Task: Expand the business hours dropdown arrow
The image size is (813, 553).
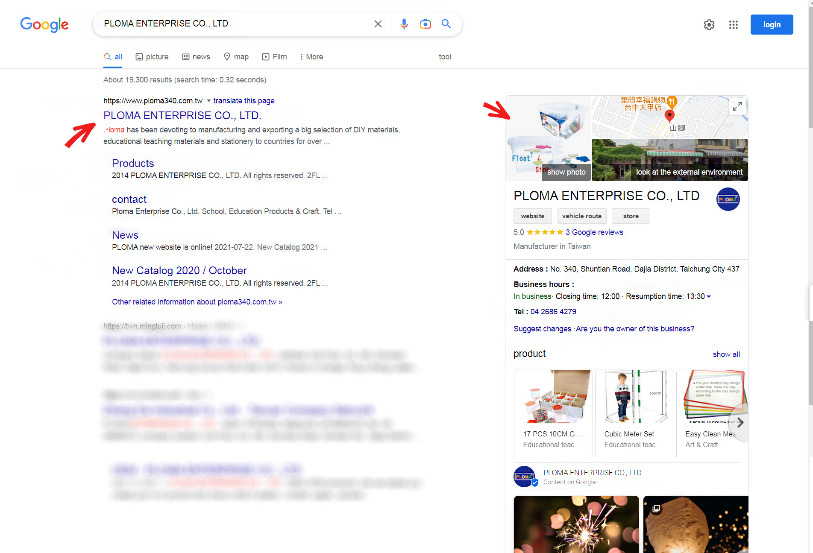Action: 709,296
